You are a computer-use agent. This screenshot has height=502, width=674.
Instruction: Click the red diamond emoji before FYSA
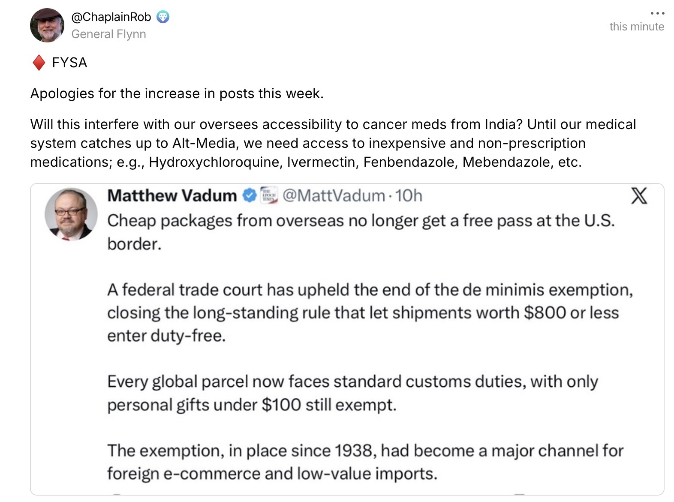[x=39, y=63]
